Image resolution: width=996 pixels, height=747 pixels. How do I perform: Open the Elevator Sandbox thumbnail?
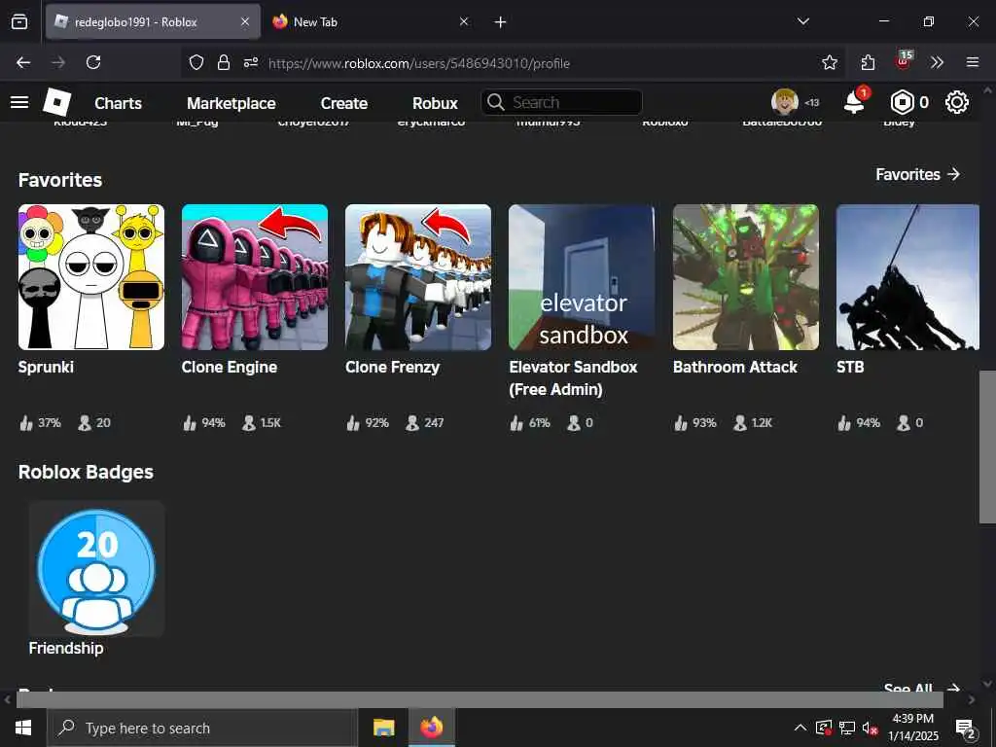pos(582,277)
